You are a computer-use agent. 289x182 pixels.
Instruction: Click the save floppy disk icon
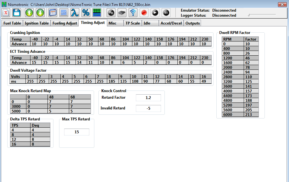(17, 13)
